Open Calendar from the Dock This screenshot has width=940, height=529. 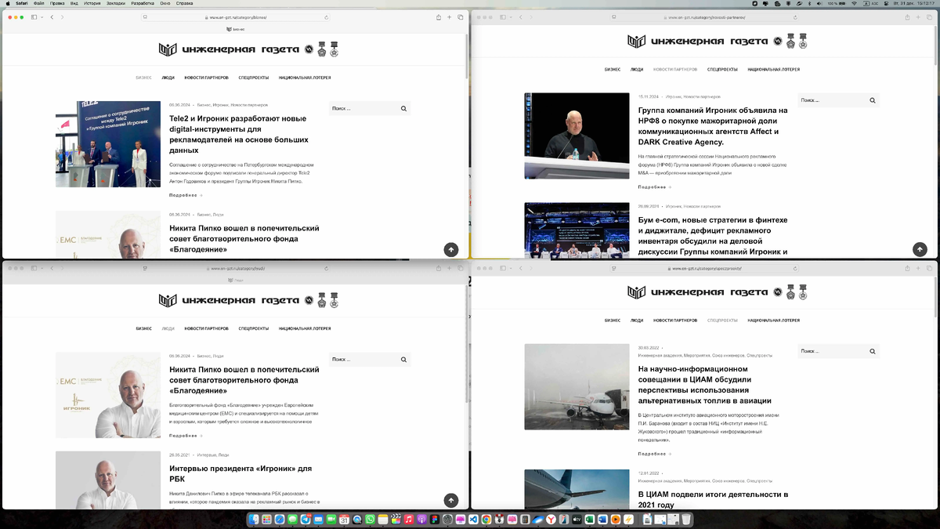[345, 518]
